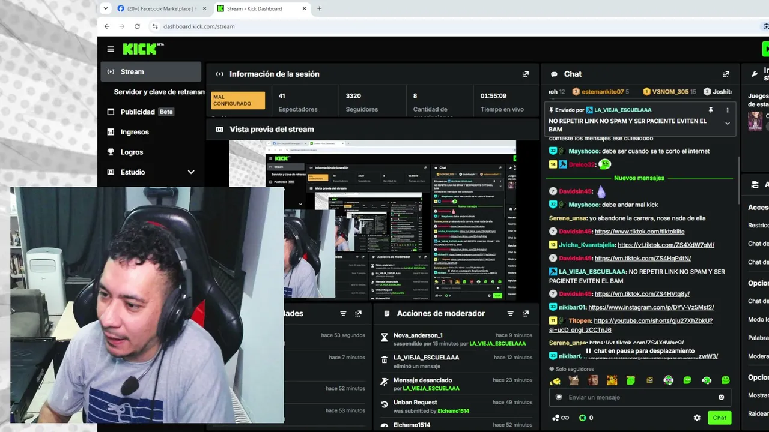This screenshot has height=432, width=769.
Task: Open Servidor y clave de retransmisión
Action: pyautogui.click(x=159, y=92)
